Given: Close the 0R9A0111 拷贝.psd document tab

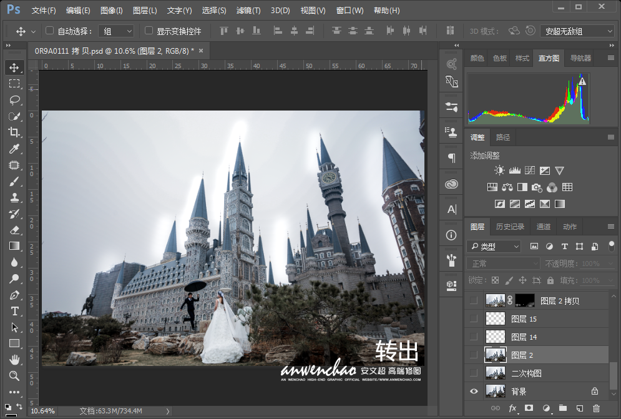Looking at the screenshot, I should tap(201, 51).
